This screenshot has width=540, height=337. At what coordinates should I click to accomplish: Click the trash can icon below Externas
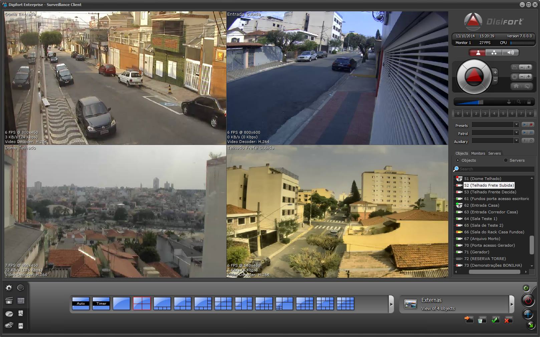point(482,320)
